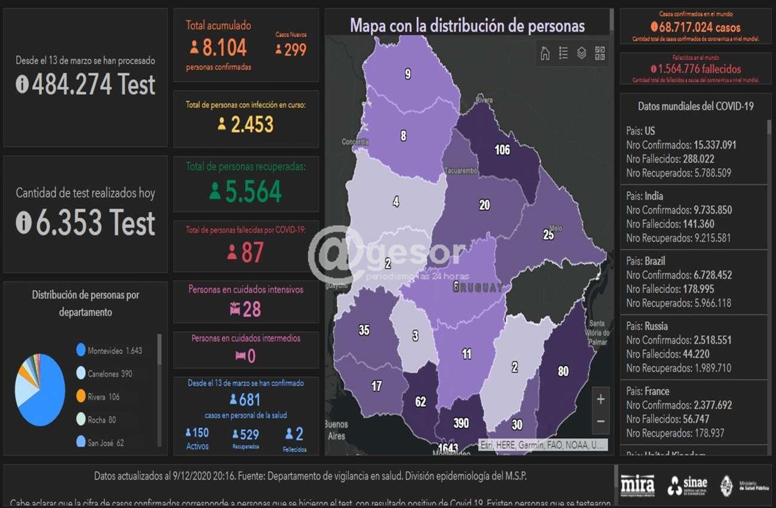
Task: Open the basemap gallery grid icon
Action: 600,53
